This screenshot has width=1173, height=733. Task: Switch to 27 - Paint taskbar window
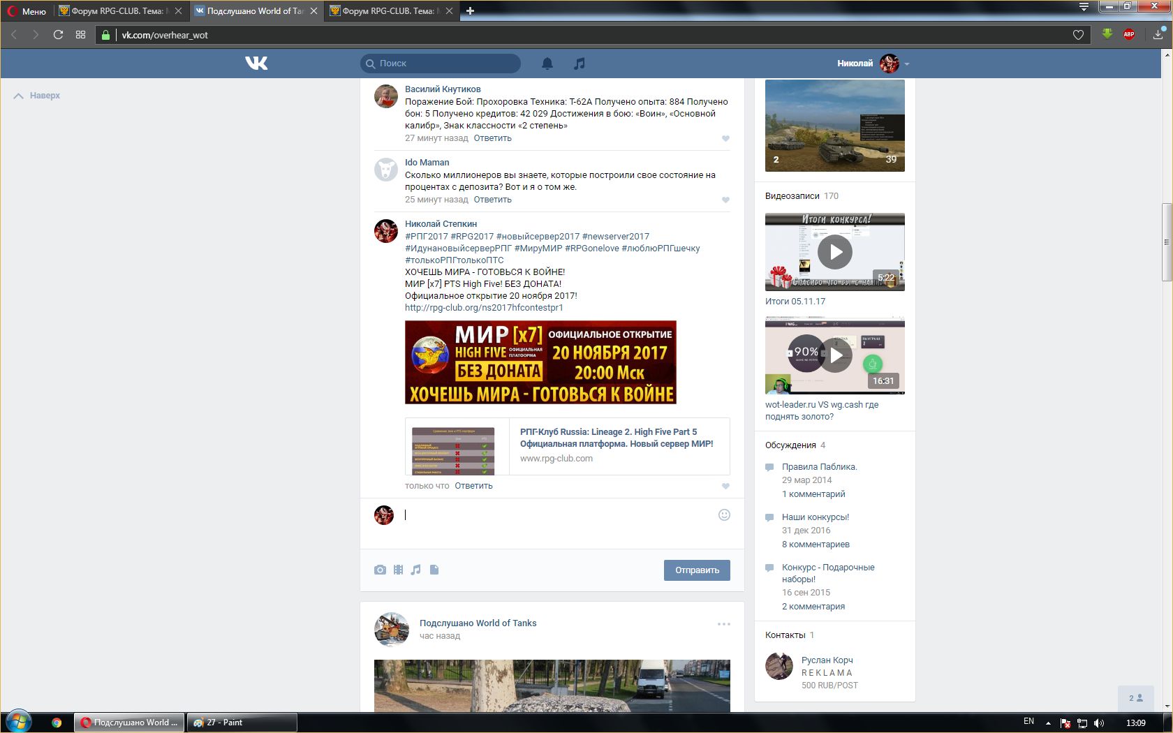[242, 723]
